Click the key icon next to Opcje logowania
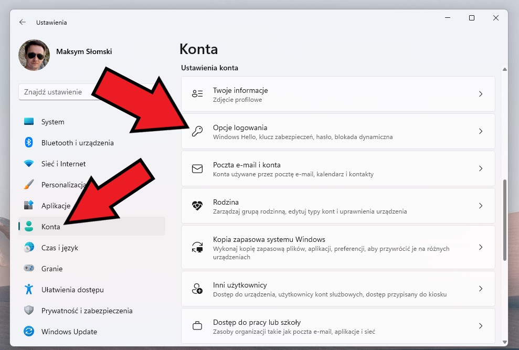This screenshot has width=519, height=350. point(197,131)
